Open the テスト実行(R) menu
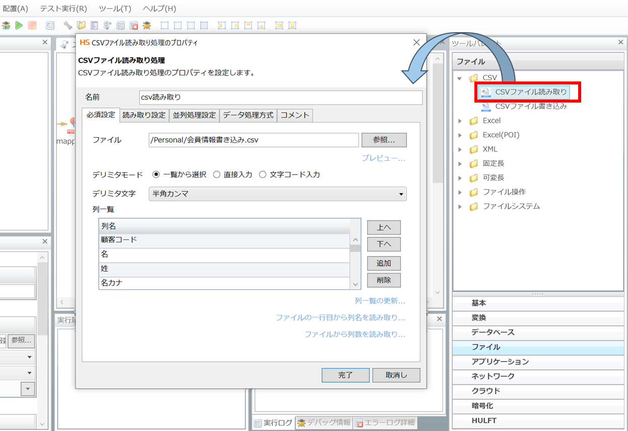Image resolution: width=628 pixels, height=431 pixels. [63, 9]
